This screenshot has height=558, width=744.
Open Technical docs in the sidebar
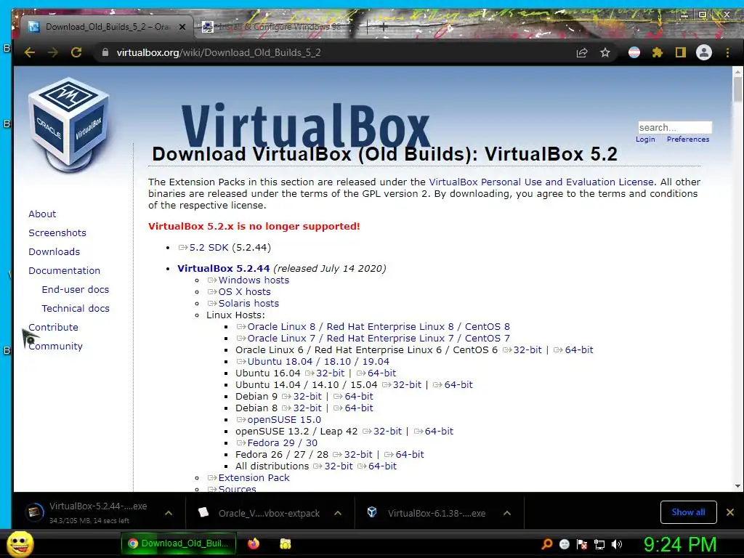coord(76,308)
